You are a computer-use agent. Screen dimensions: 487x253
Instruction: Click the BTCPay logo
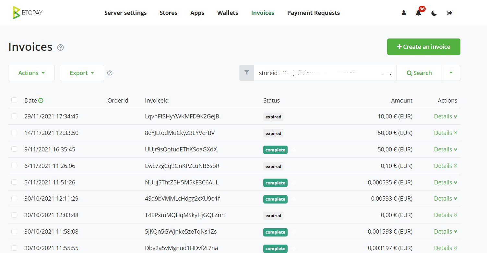tap(28, 13)
